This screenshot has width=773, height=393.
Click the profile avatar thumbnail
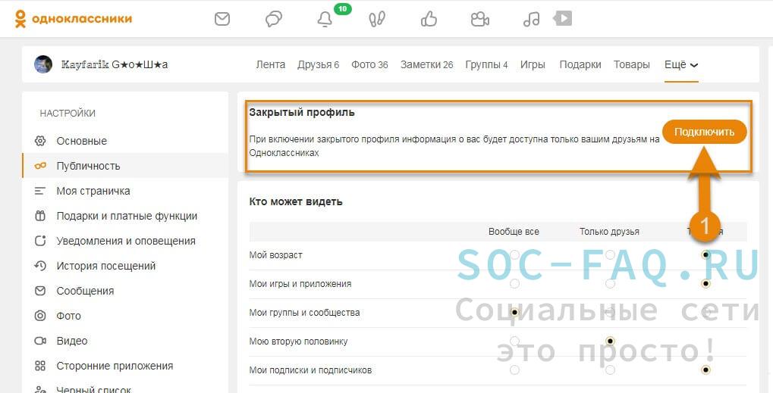(x=43, y=64)
